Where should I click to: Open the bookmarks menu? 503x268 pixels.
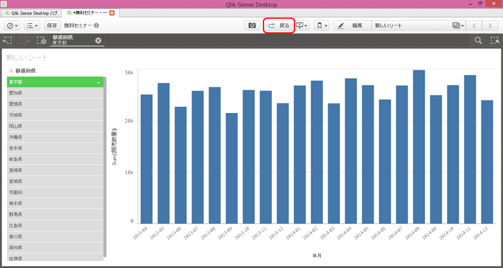click(321, 26)
